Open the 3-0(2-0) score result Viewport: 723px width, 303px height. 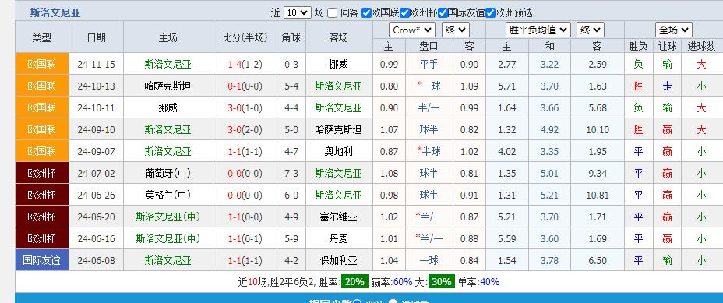coord(245,129)
